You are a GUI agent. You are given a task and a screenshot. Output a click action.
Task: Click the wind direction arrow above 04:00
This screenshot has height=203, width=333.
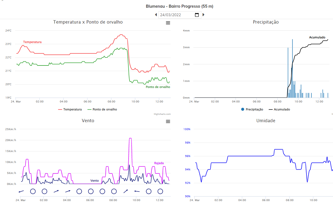(68, 191)
